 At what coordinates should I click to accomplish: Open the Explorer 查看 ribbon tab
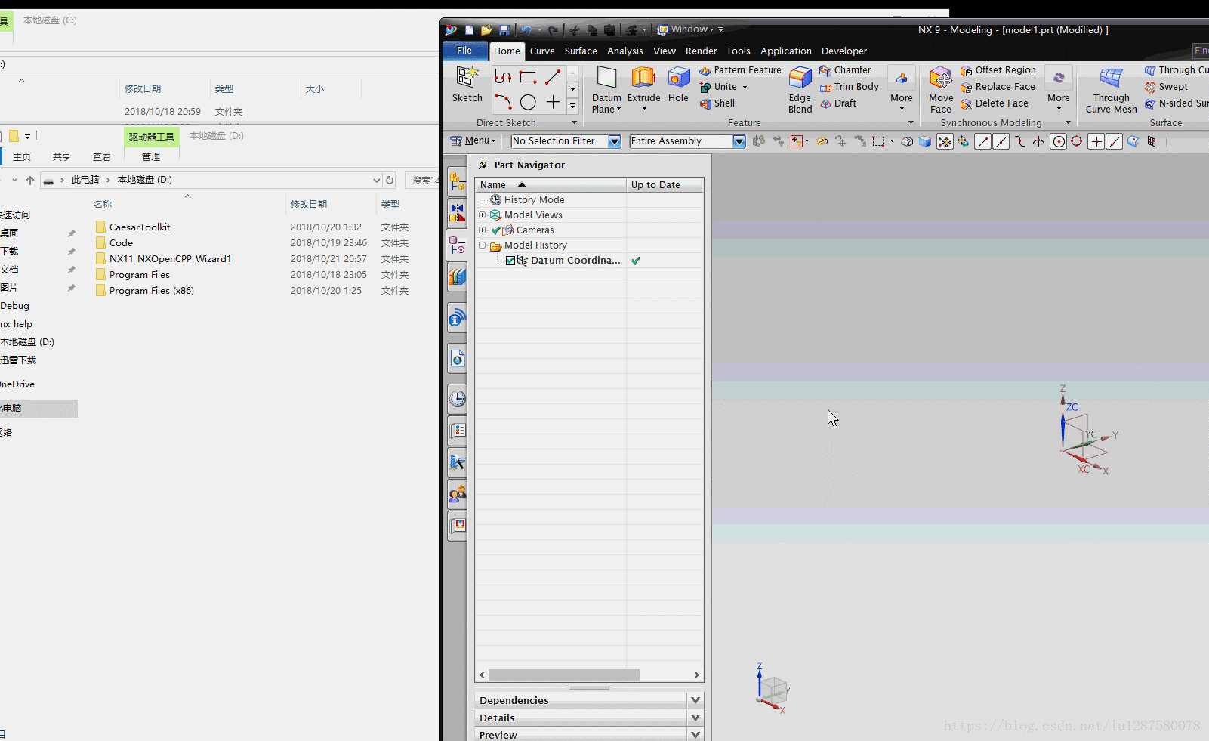pos(102,157)
